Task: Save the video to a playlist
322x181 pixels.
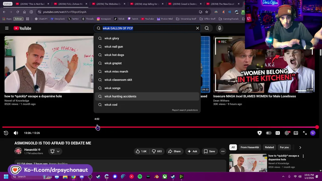Action: click(x=209, y=151)
